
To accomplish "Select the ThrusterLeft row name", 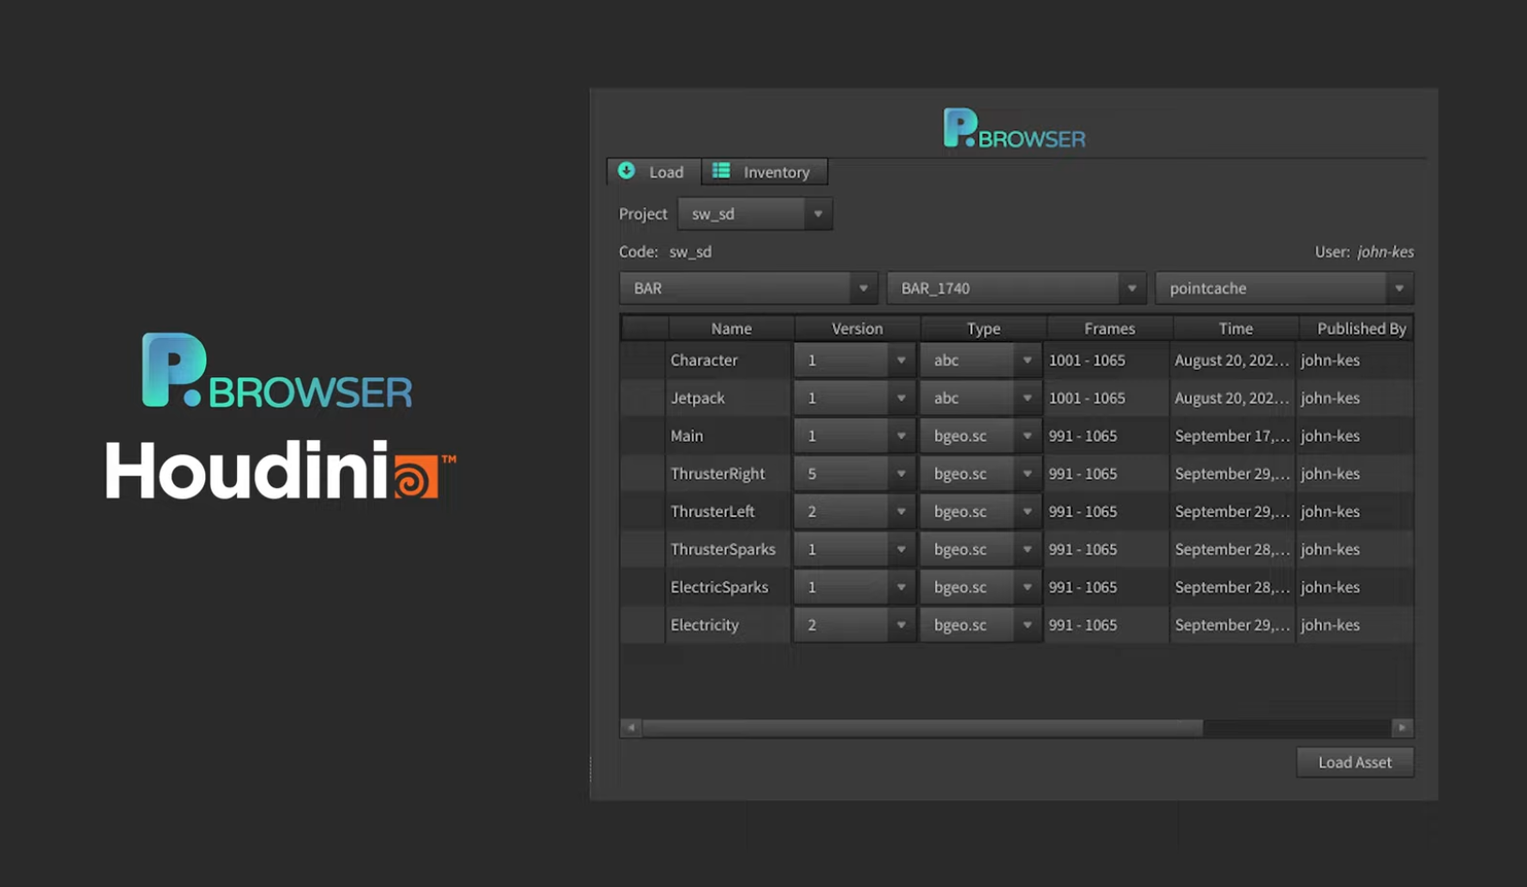I will [713, 511].
